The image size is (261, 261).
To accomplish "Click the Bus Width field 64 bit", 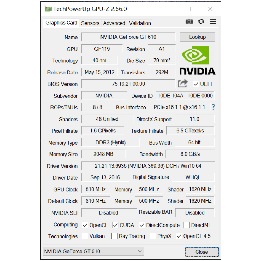I will pyautogui.click(x=194, y=143).
